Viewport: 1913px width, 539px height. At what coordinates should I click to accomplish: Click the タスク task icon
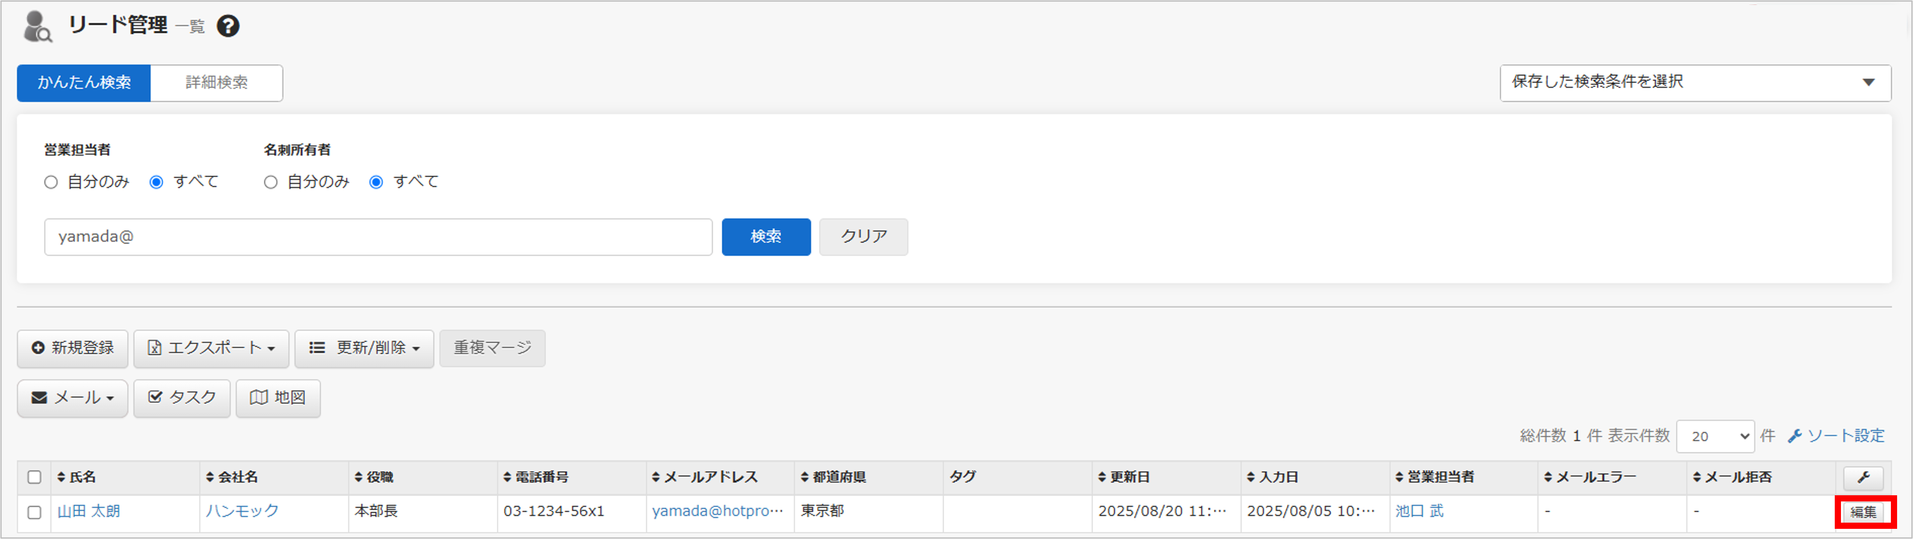[154, 398]
